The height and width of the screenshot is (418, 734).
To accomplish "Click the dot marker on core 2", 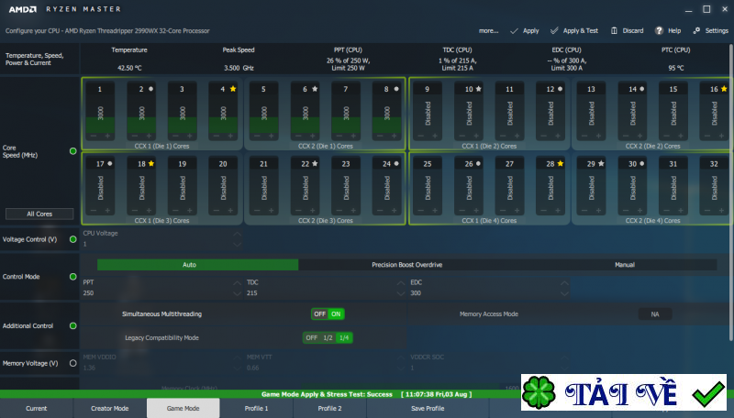I will (150, 89).
